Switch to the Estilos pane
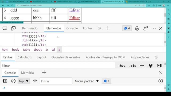 click(8, 57)
